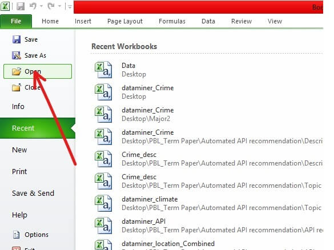
Task: Click the icon beside dataminer_climate
Action: point(103,203)
